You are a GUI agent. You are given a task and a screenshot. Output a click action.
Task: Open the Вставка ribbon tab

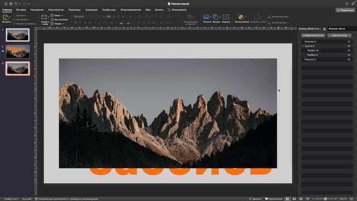(x=21, y=10)
